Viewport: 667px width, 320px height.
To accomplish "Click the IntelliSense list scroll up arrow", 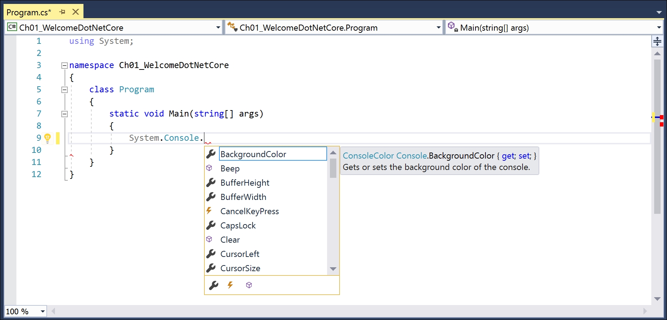I will click(x=333, y=153).
